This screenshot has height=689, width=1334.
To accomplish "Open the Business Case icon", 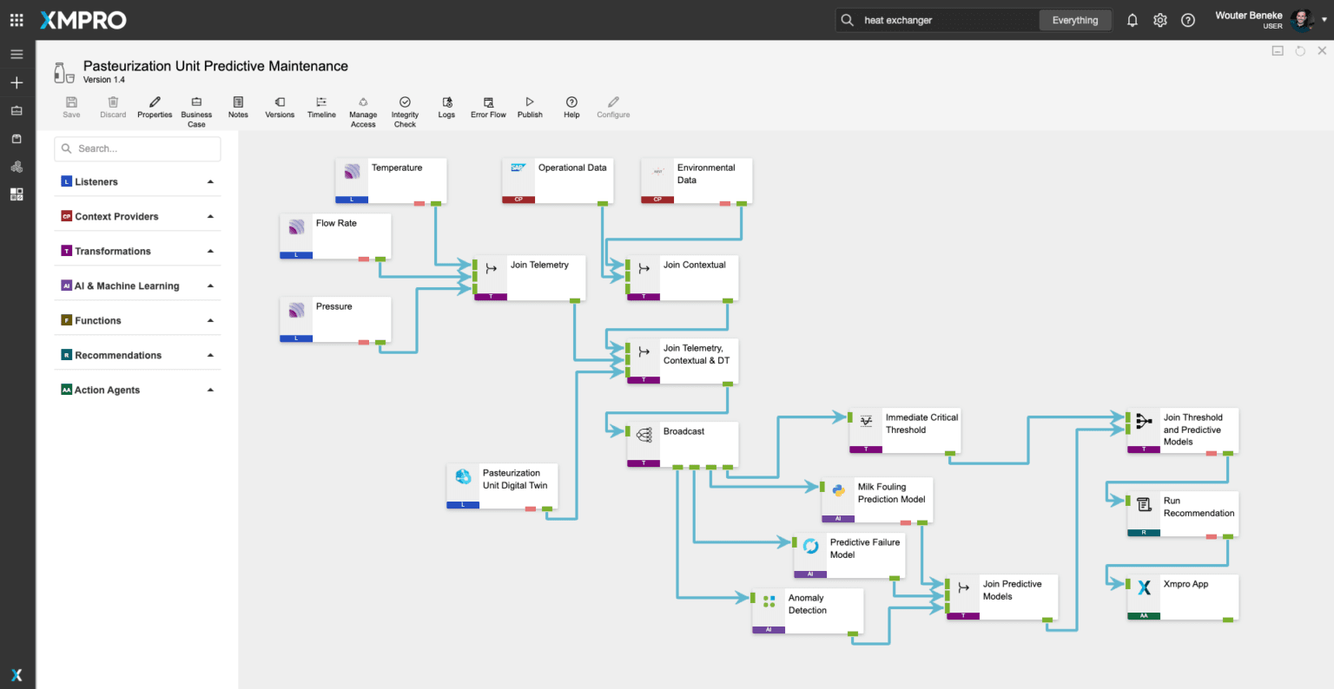I will click(x=196, y=103).
